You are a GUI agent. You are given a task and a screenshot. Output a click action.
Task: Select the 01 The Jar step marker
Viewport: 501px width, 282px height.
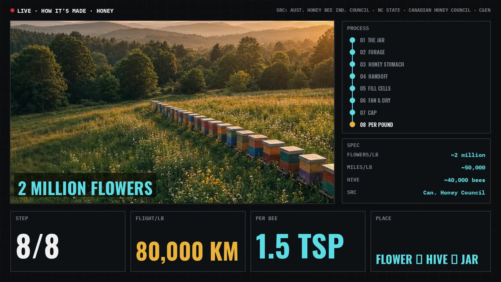click(352, 40)
